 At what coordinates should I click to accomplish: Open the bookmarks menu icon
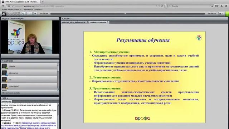coord(217,6)
